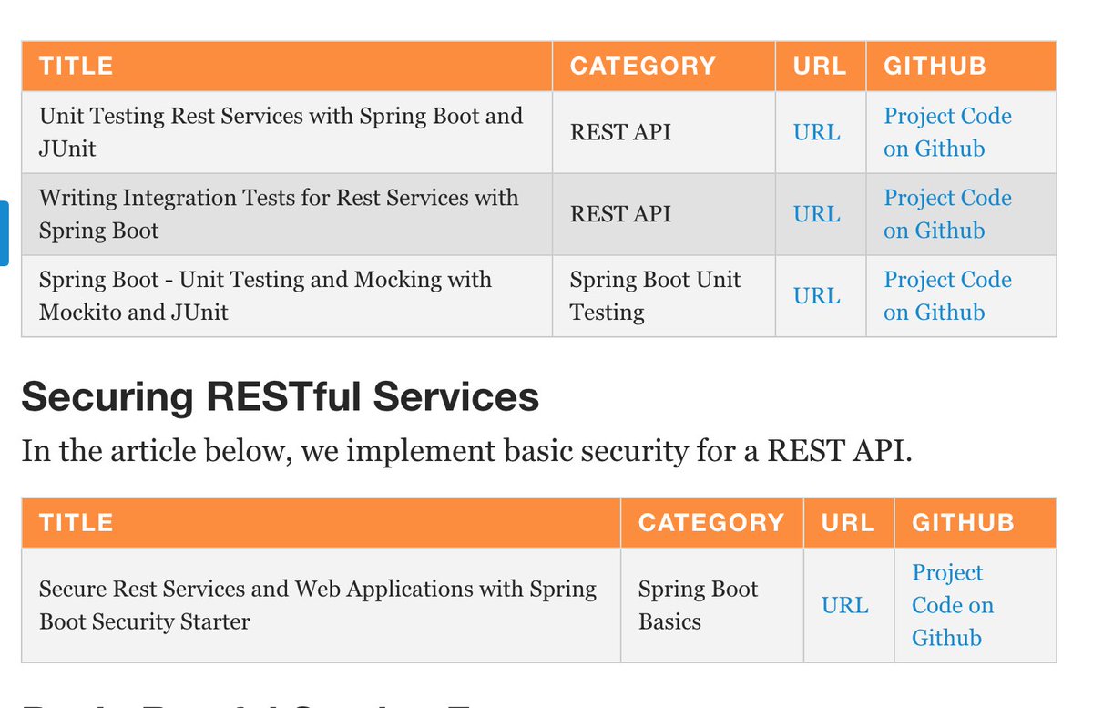Viewport: 1093px width, 708px height.
Task: Open URL link for Mockito and JUnit row
Action: click(817, 296)
